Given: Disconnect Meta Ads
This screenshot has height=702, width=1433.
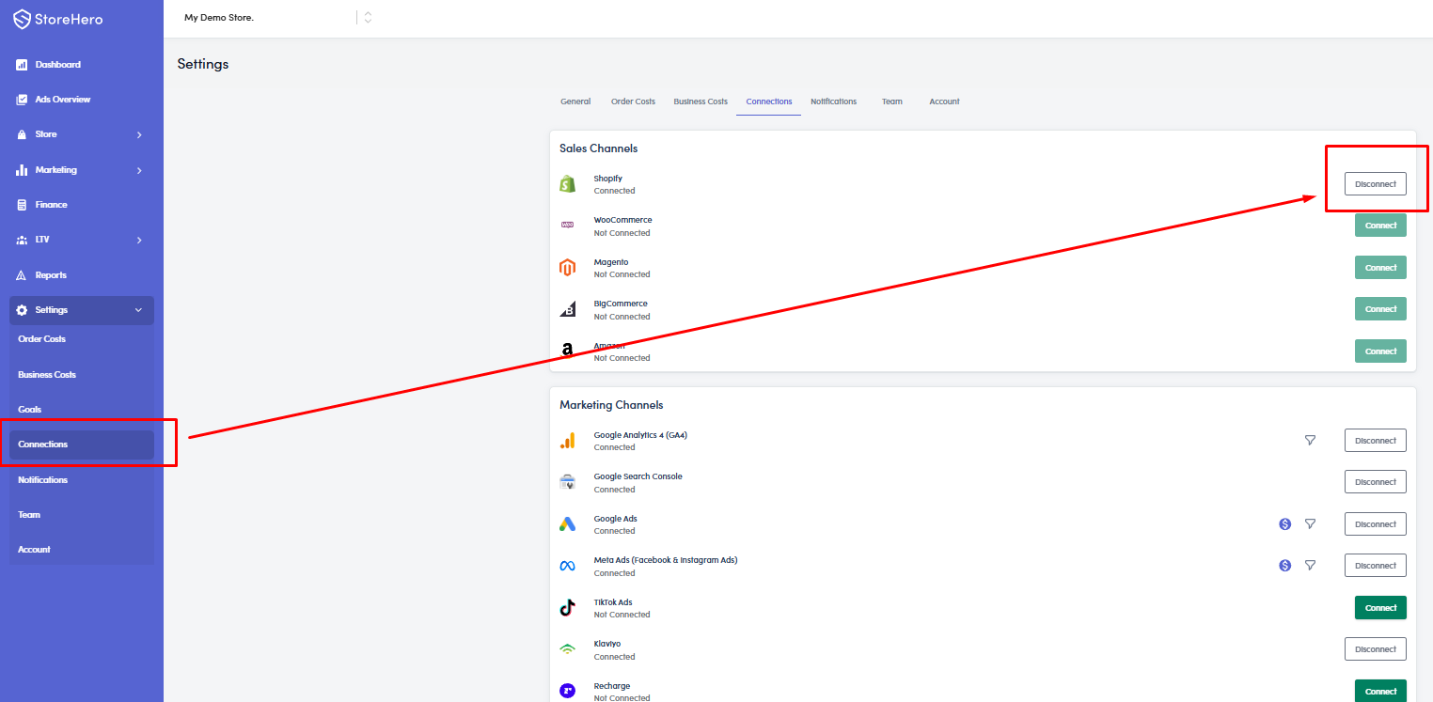Looking at the screenshot, I should [x=1376, y=566].
